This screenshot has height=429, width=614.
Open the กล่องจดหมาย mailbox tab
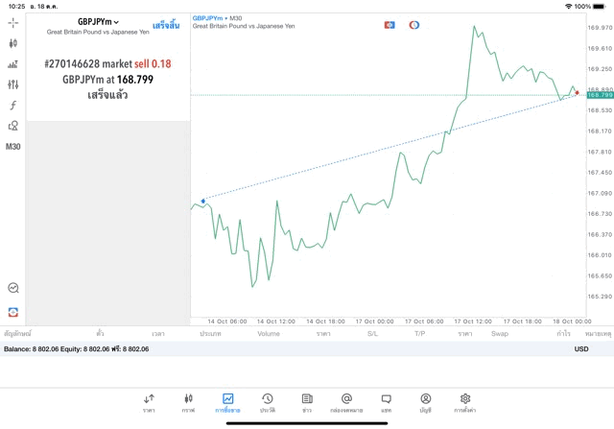(346, 403)
